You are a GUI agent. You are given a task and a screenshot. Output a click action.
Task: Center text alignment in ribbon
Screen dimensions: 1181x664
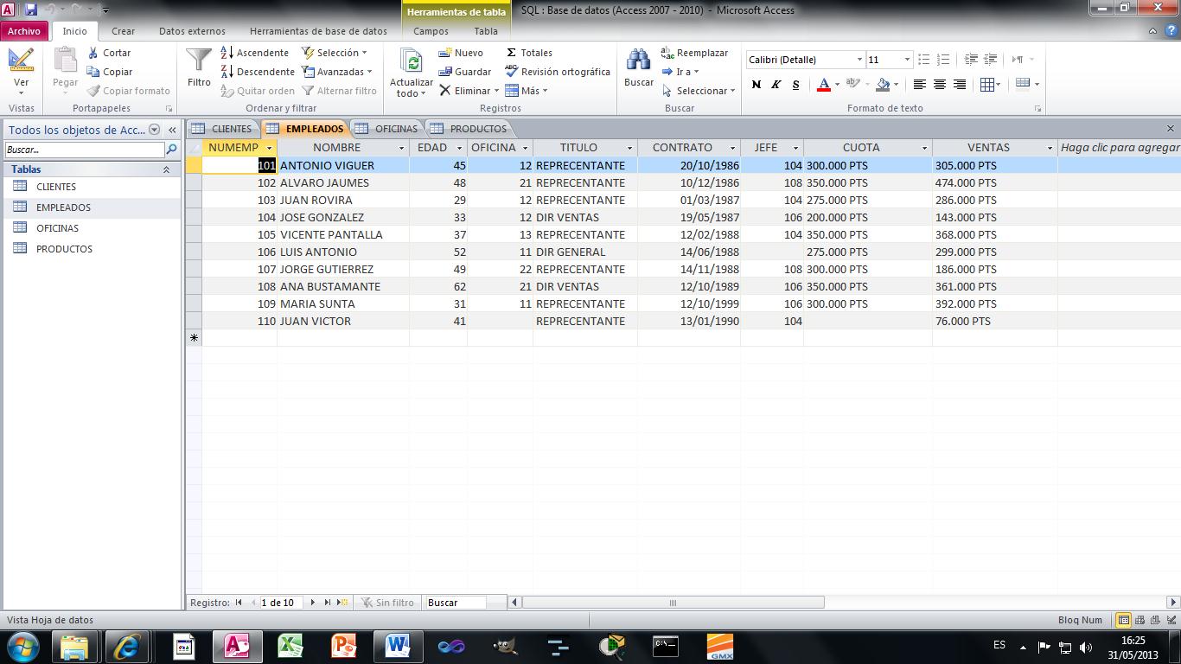tap(940, 85)
